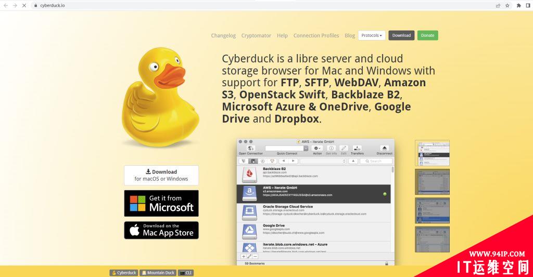This screenshot has width=533, height=277.
Task: Click the Open Connection globe icon
Action: point(251,148)
